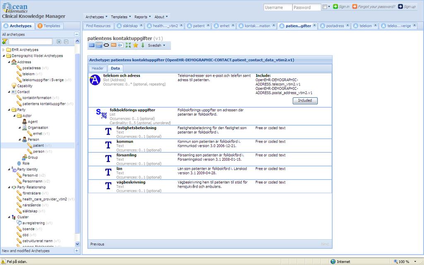This screenshot has width=424, height=265.
Task: Click the Password field
Action: tap(307, 7)
